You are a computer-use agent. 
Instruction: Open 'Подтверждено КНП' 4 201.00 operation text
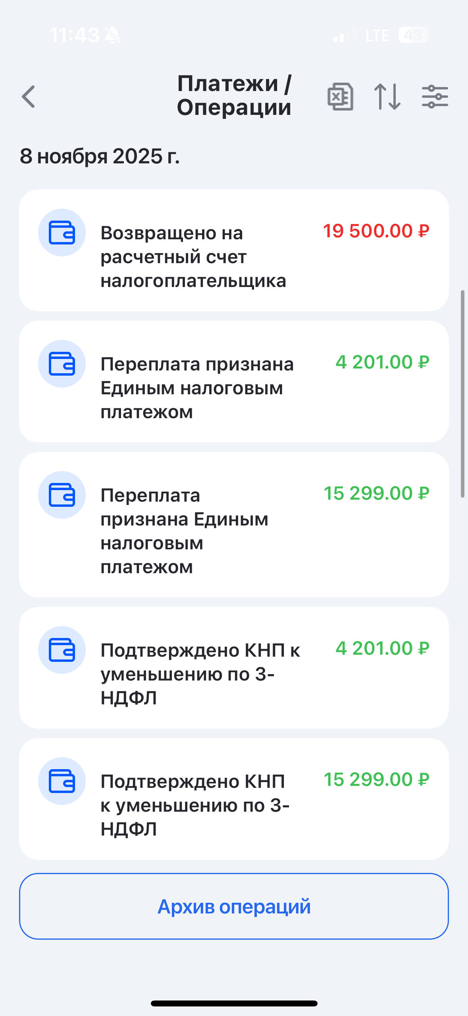(x=200, y=674)
